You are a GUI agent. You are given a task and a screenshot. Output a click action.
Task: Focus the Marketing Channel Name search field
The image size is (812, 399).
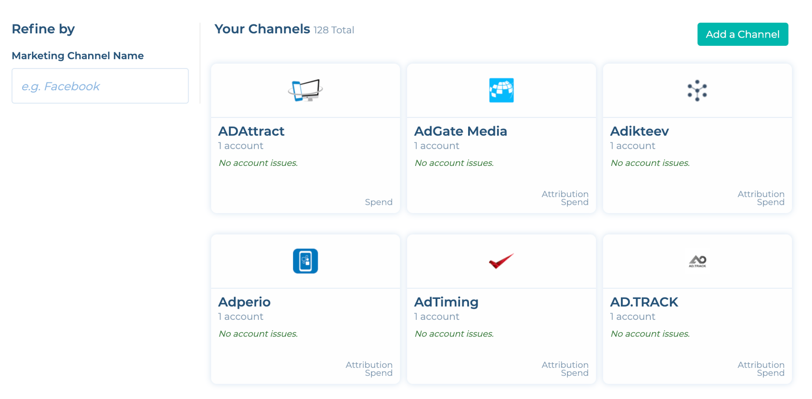(x=100, y=86)
